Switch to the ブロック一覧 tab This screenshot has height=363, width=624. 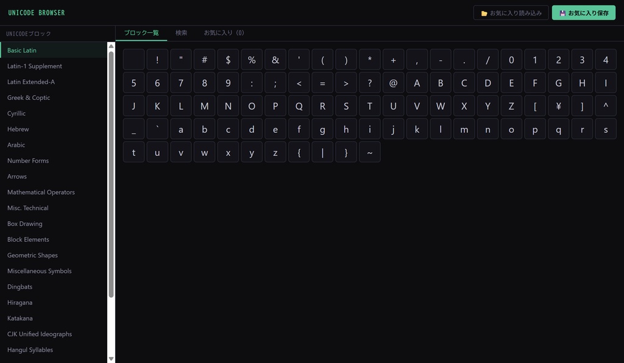click(141, 33)
